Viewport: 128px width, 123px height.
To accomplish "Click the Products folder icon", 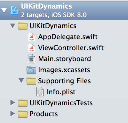I will [23, 114].
